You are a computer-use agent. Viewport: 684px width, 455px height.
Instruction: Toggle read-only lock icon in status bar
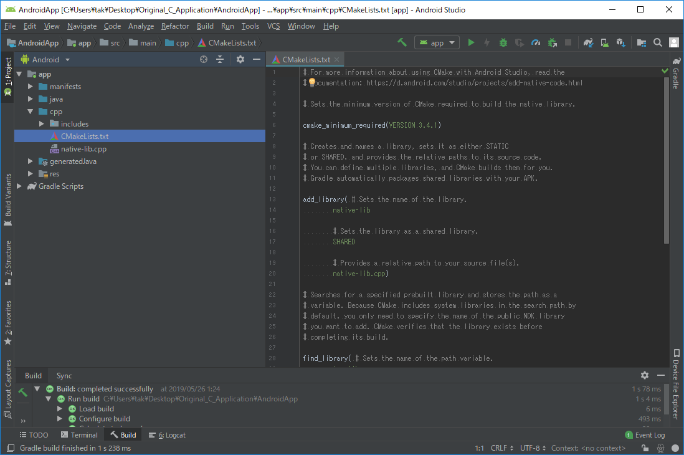[x=645, y=448]
